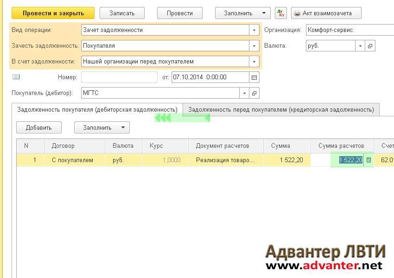Click the Документ расчетов column header
Screen dimensions: 394x278
[x=226, y=146]
